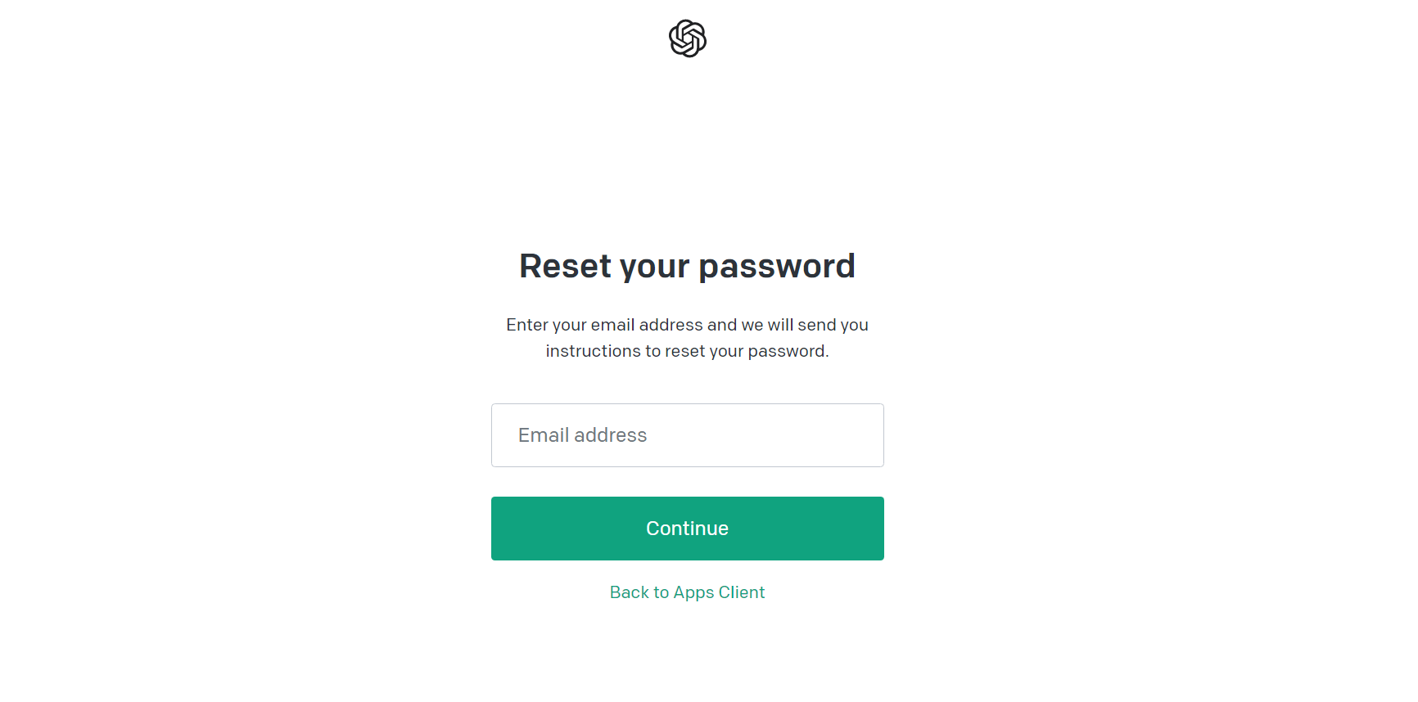1418x702 pixels.
Task: Focus the Email address input field
Action: point(687,435)
